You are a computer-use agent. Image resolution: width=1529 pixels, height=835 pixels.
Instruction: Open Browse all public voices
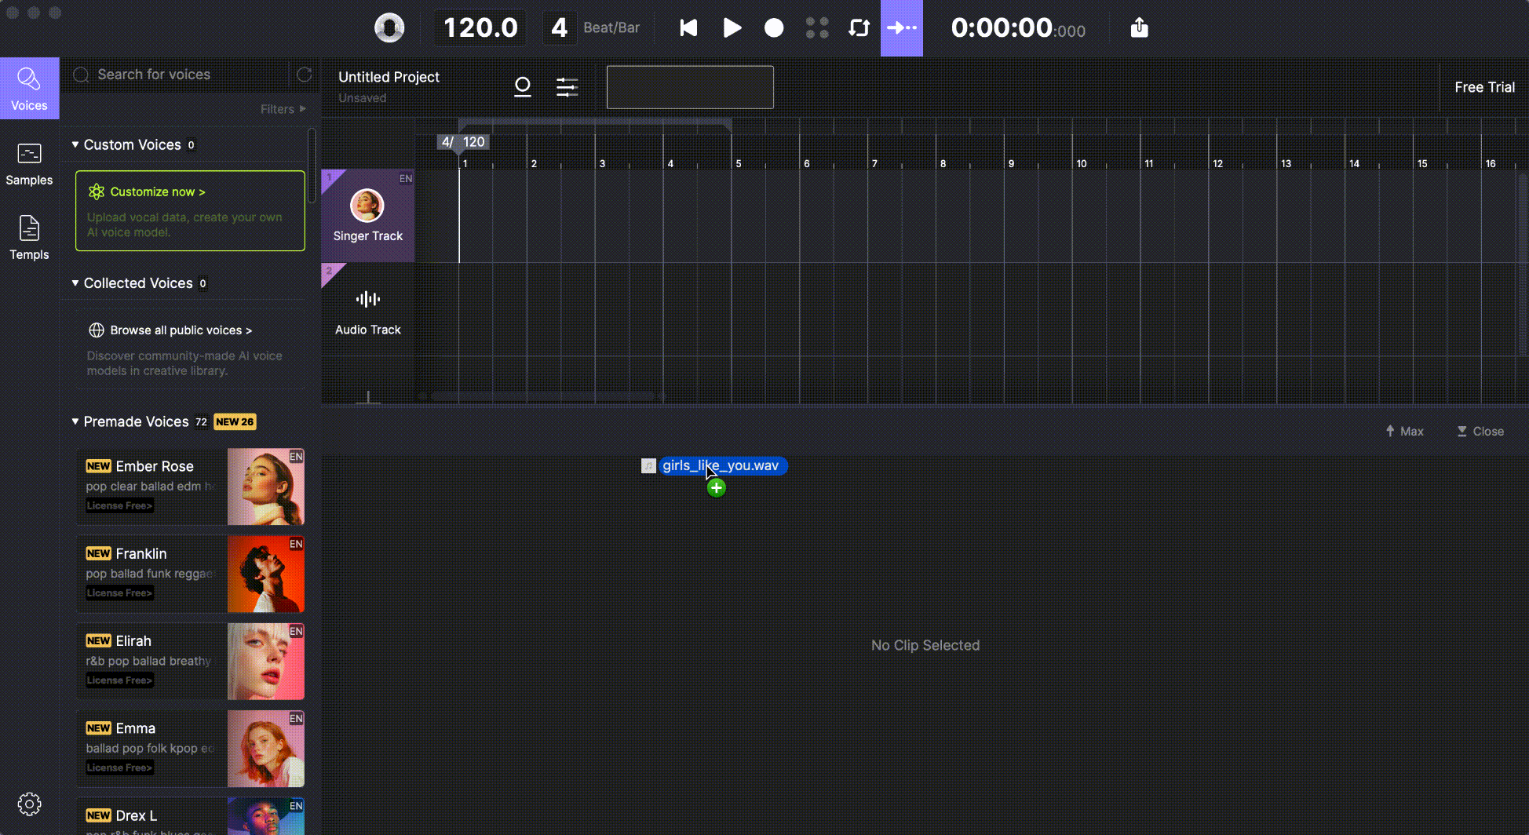[181, 330]
